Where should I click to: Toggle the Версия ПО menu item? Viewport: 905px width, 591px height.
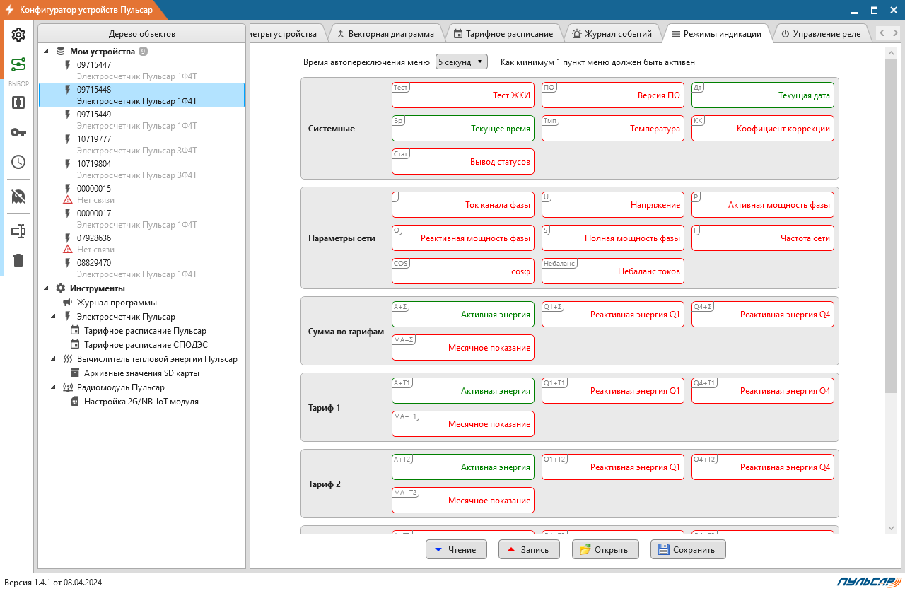pos(613,95)
